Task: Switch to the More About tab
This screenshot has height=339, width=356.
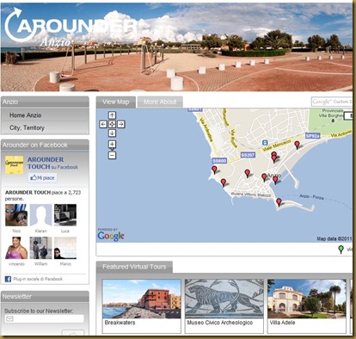Action: (x=160, y=102)
